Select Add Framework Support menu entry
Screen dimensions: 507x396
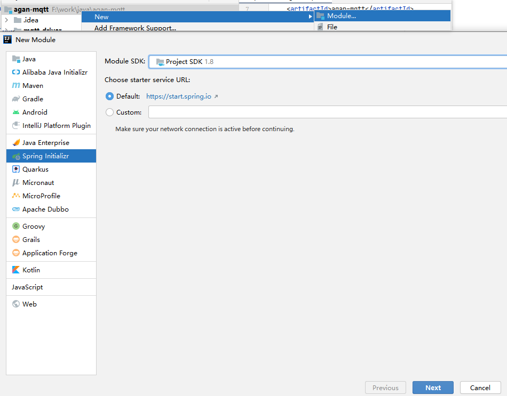[135, 28]
